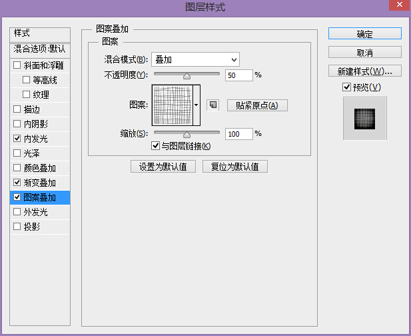
Task: Click 设置为默认值 button
Action: (x=163, y=167)
